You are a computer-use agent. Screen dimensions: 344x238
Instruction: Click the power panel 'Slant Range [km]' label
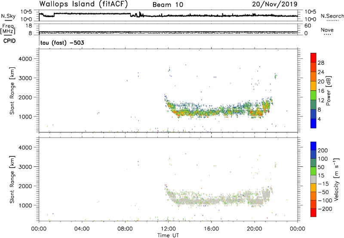click(x=12, y=91)
